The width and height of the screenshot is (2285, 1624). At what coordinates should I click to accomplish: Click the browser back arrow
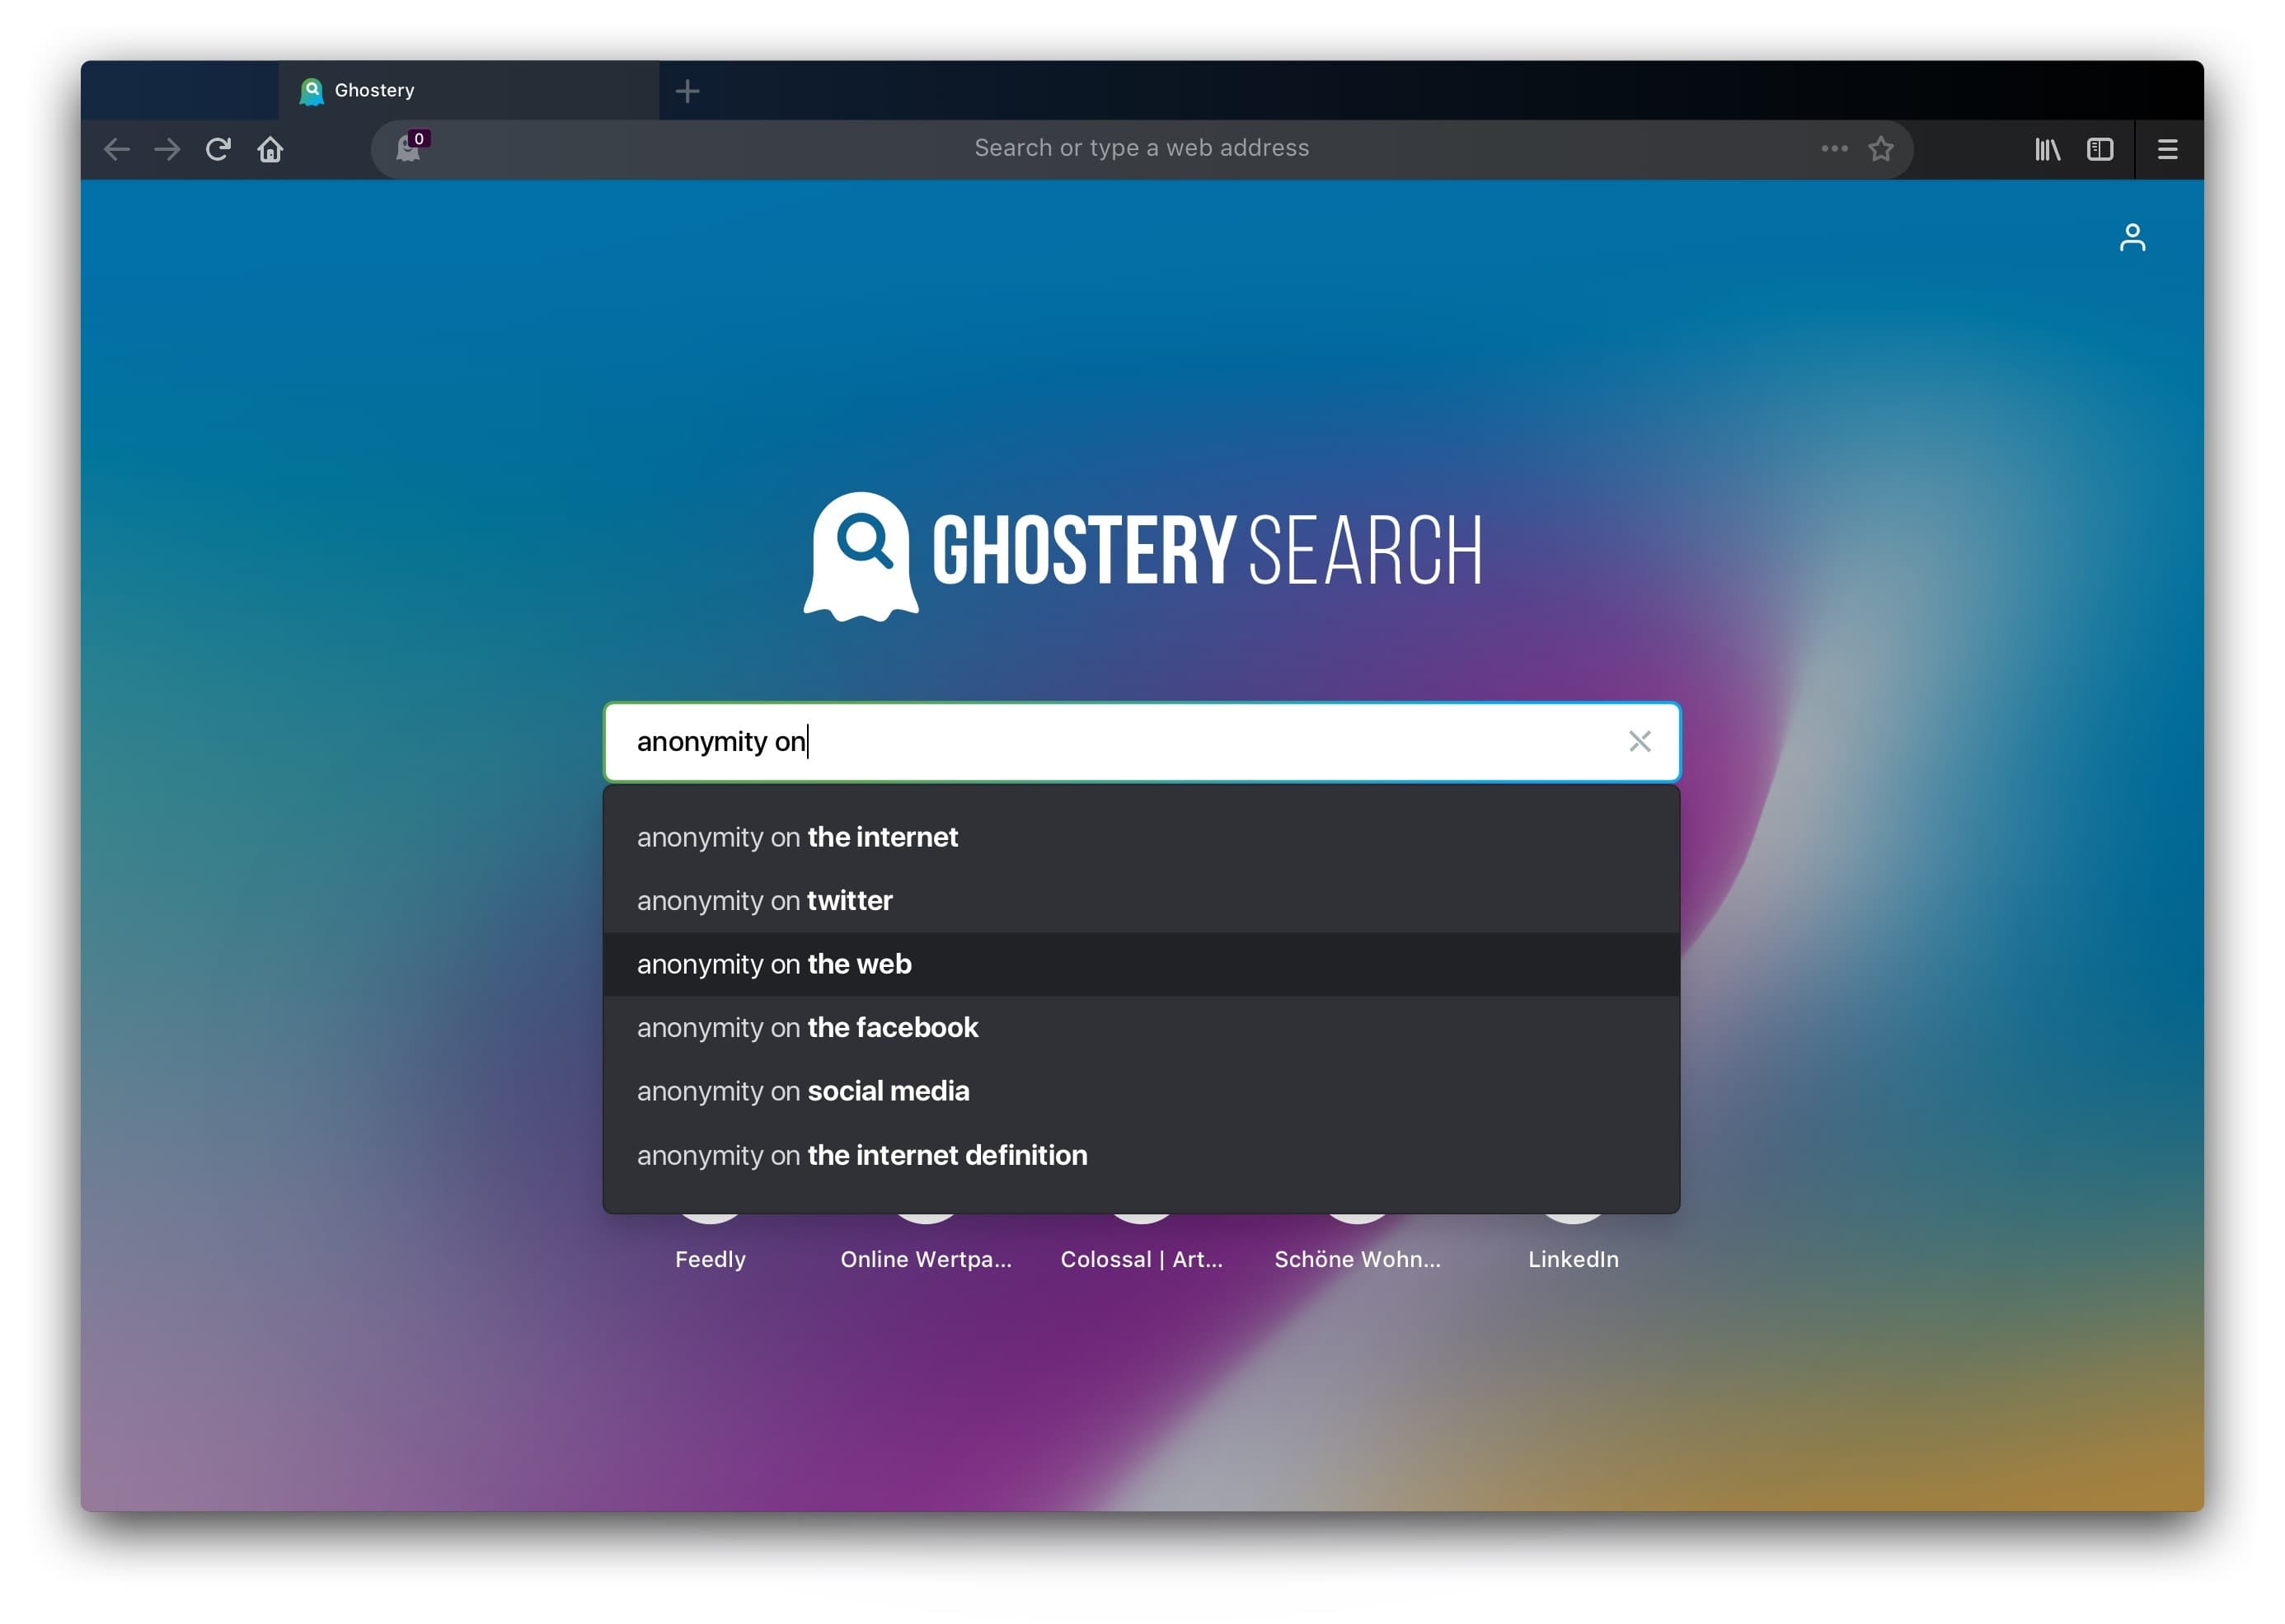tap(117, 150)
